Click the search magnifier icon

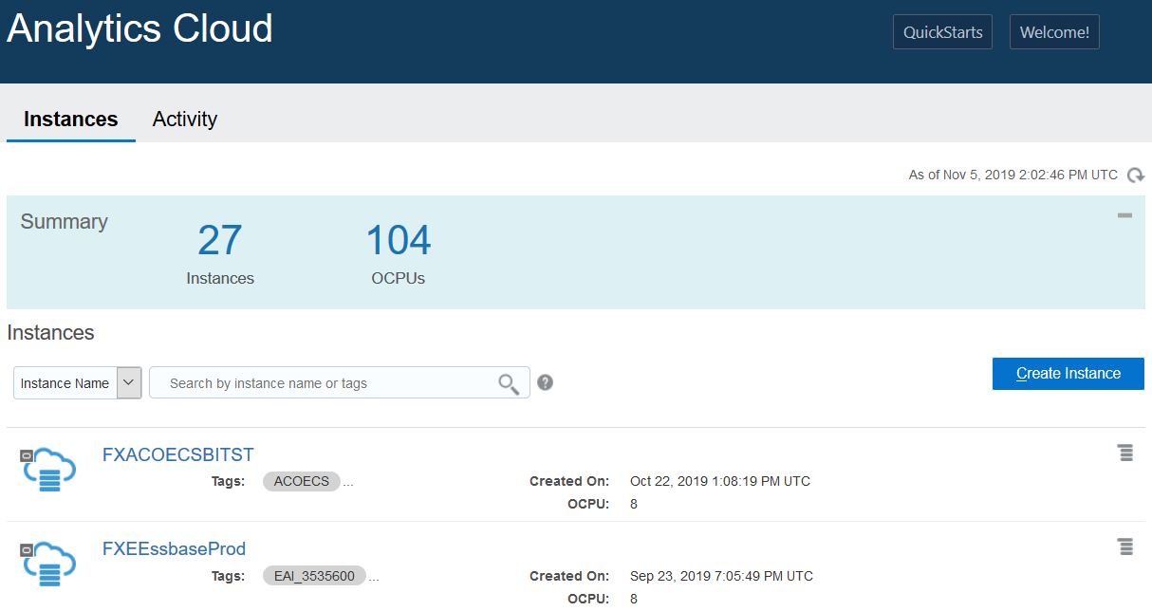(509, 383)
